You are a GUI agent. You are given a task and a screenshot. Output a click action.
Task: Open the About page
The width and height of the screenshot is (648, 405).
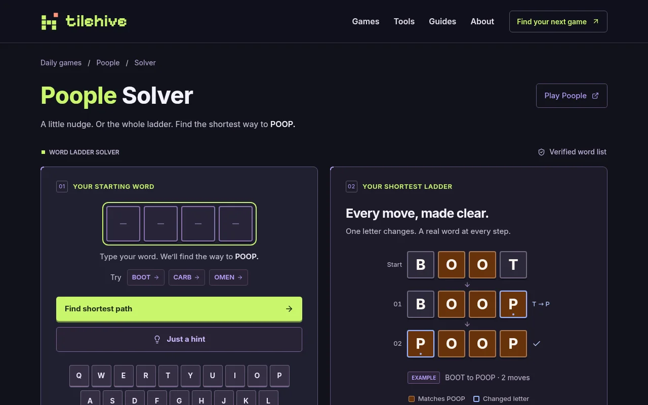tap(482, 21)
